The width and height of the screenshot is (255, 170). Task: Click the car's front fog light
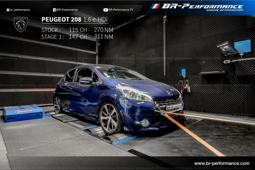[x=145, y=123]
